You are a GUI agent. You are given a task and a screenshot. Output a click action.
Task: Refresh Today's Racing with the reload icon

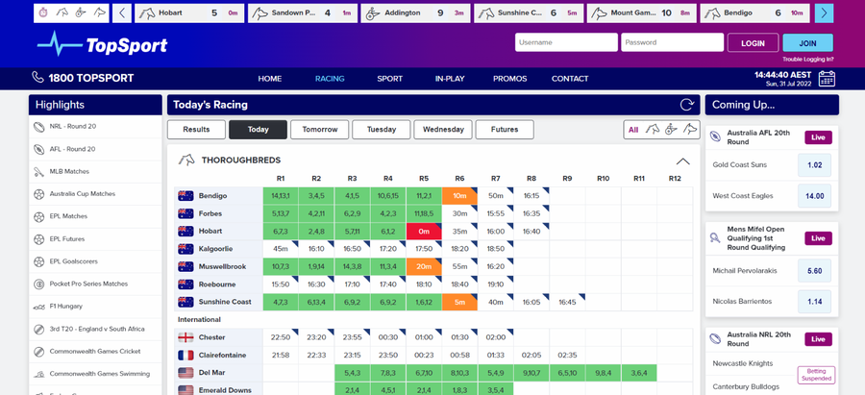coord(687,105)
